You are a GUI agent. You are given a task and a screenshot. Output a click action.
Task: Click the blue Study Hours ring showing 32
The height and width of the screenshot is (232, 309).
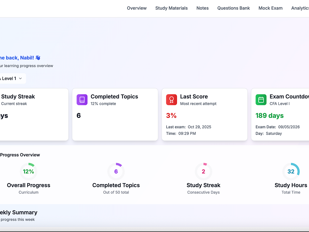point(291,171)
